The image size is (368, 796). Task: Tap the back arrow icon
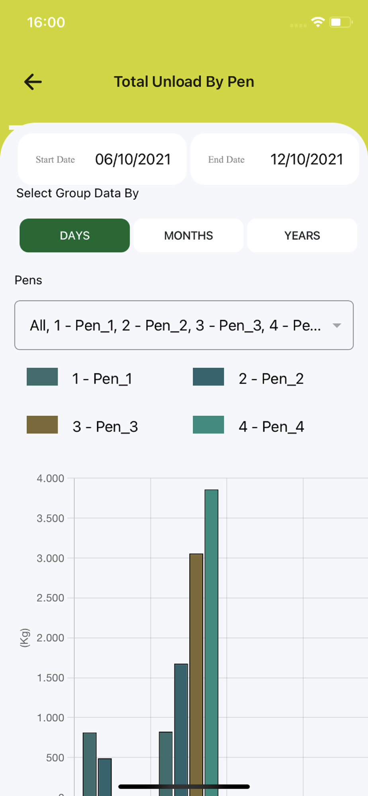[33, 82]
